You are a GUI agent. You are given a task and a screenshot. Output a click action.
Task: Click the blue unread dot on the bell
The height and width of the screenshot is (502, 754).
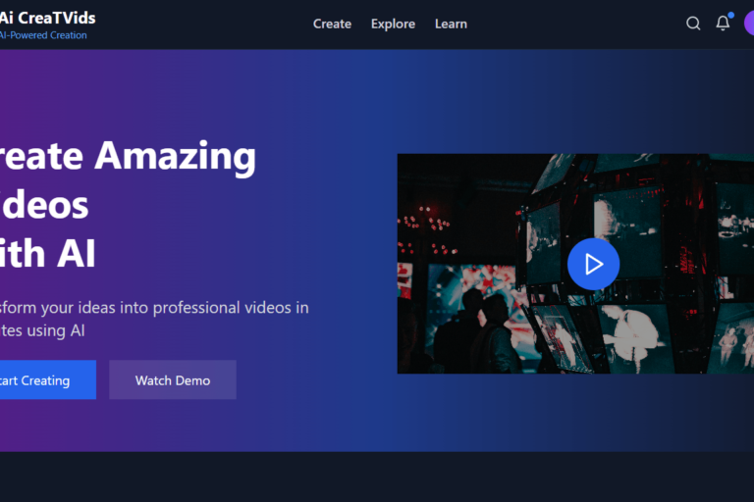pos(730,16)
